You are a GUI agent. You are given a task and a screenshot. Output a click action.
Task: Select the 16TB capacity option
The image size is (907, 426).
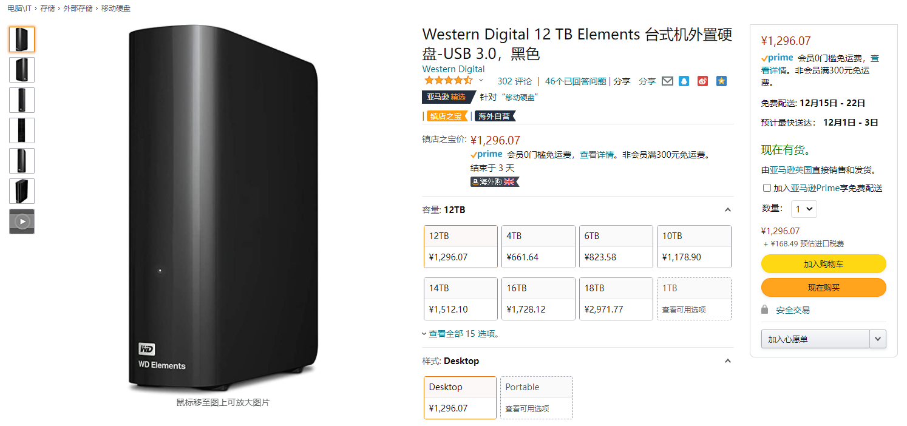click(538, 299)
